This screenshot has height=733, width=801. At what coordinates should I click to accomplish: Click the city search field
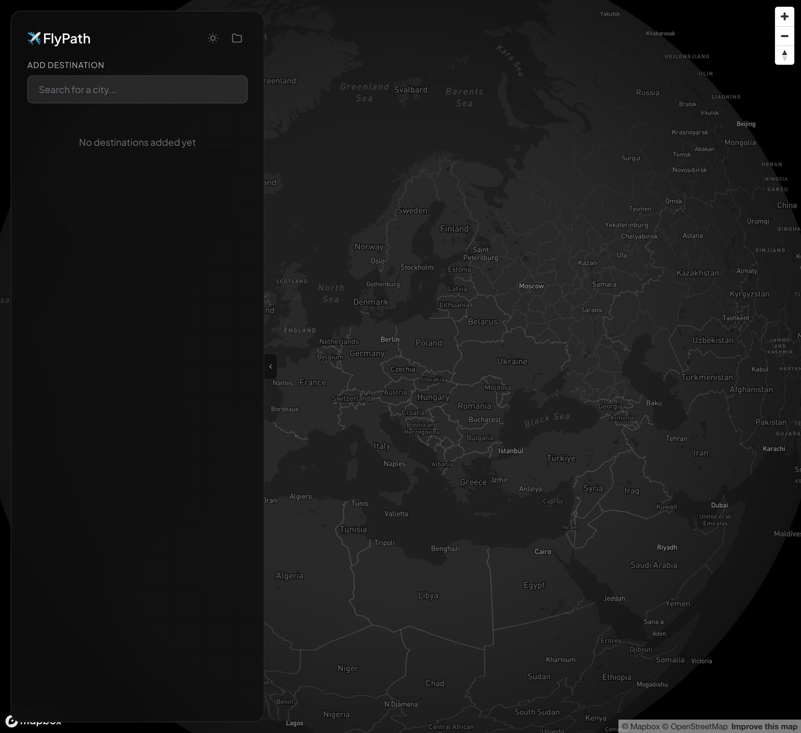pos(137,90)
